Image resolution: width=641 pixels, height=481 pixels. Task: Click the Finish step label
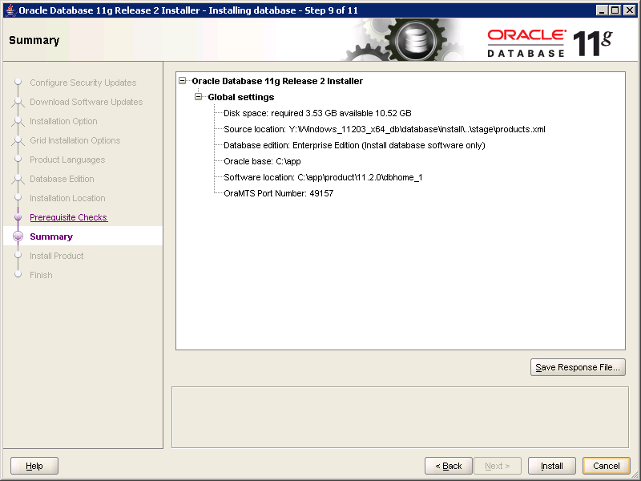click(41, 275)
